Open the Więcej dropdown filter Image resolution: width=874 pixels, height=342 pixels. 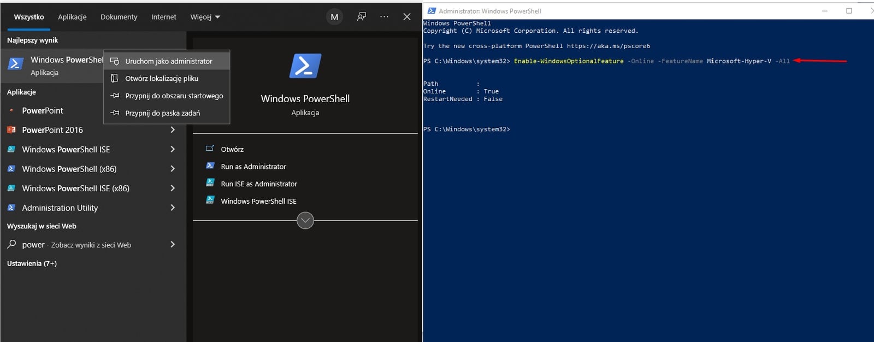(205, 17)
